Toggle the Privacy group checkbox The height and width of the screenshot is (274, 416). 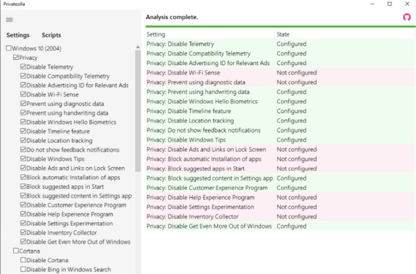(16, 57)
